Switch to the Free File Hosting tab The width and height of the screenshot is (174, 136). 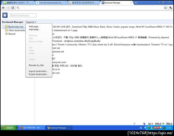click(51, 3)
